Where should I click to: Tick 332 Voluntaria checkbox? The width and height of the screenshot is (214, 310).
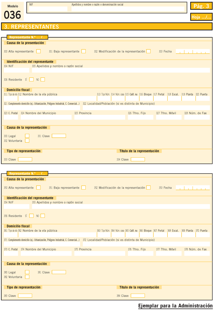[27, 140]
